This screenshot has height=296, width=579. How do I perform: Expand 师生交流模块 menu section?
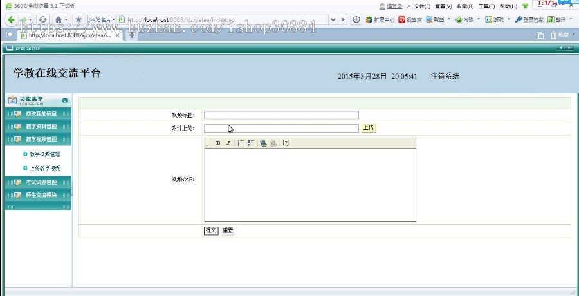tap(38, 195)
